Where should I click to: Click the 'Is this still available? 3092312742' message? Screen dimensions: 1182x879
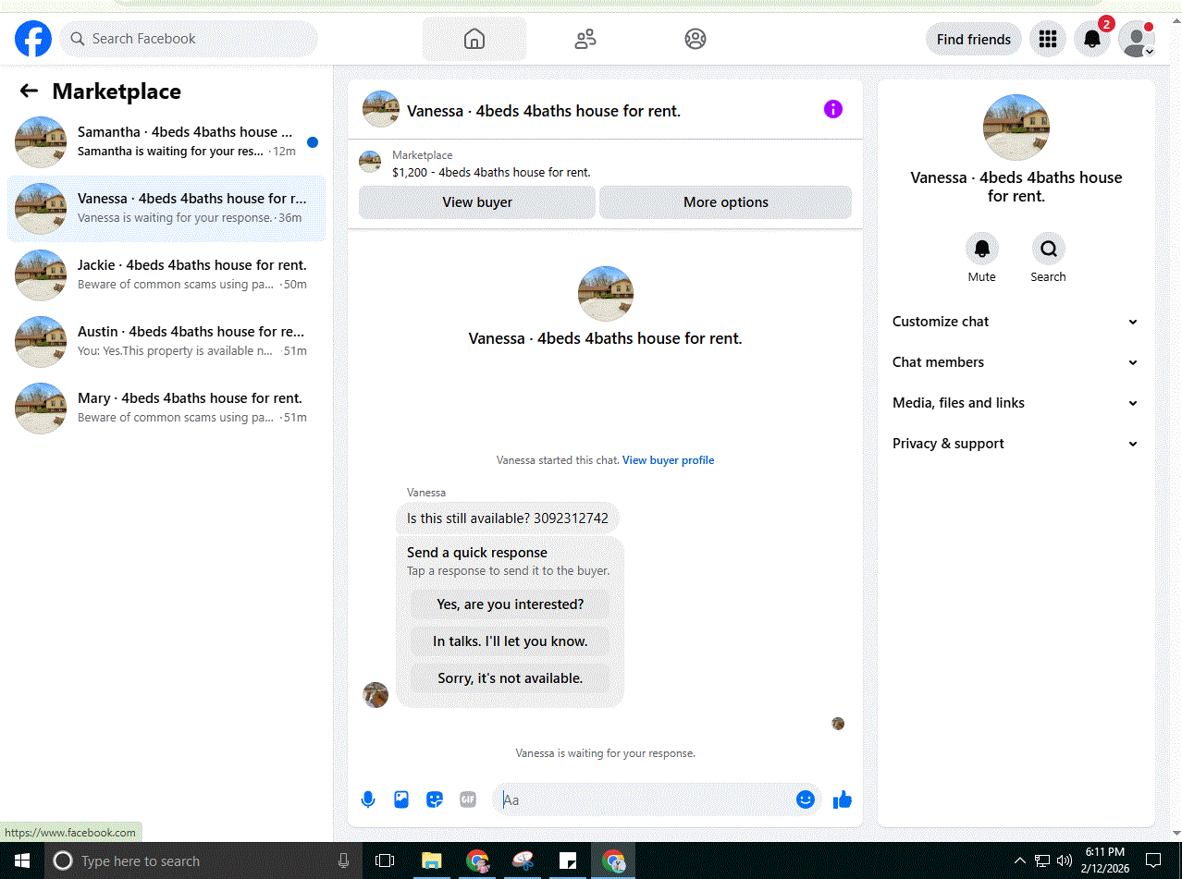pyautogui.click(x=508, y=519)
